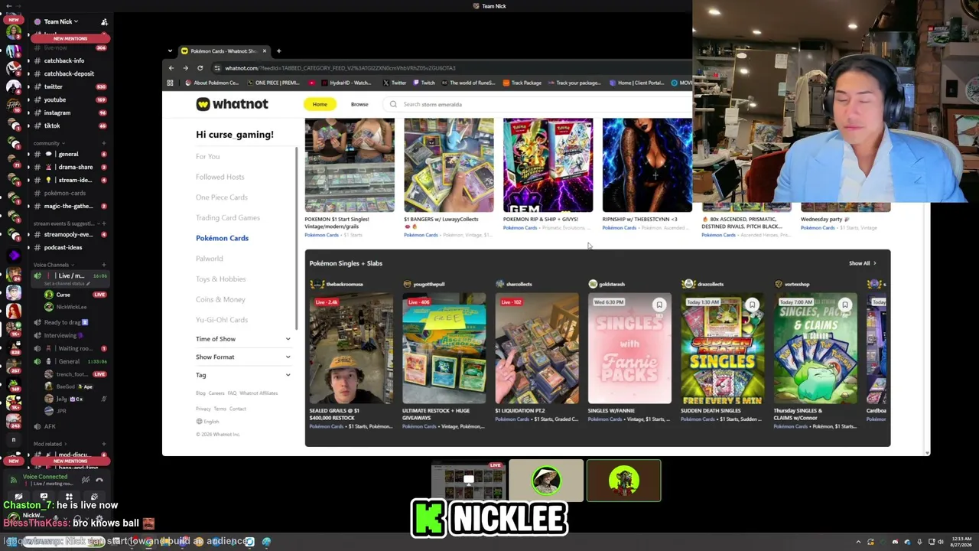The image size is (979, 551).
Task: Open the Twitter bookmark
Action: click(394, 83)
